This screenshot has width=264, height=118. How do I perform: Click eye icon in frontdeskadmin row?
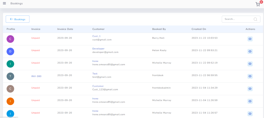250,89
